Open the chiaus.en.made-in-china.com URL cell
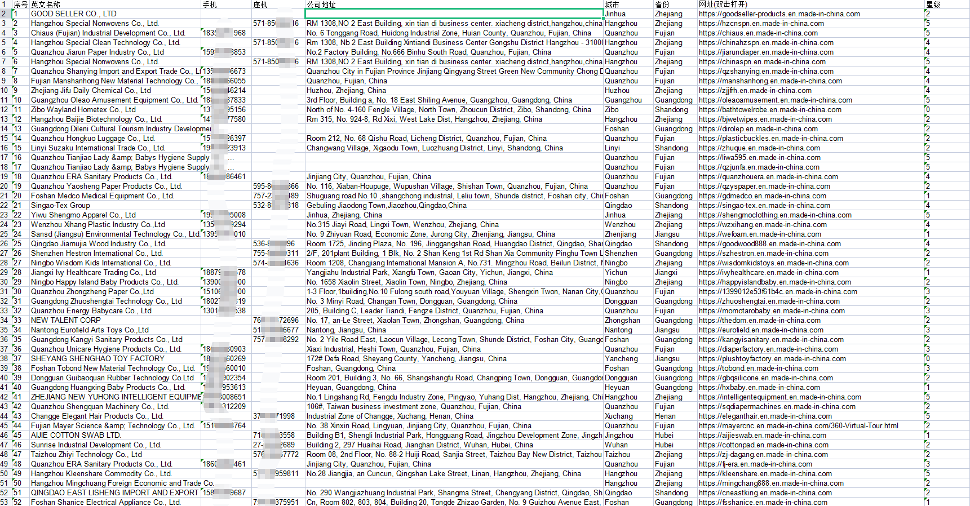The height and width of the screenshot is (506, 970). click(x=810, y=33)
